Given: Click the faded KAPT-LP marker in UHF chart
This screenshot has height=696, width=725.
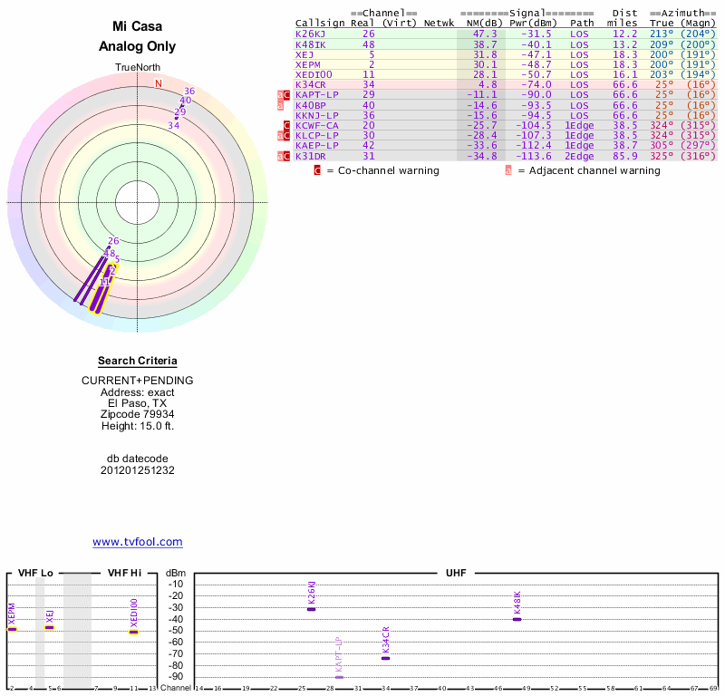Looking at the screenshot, I should (x=339, y=677).
